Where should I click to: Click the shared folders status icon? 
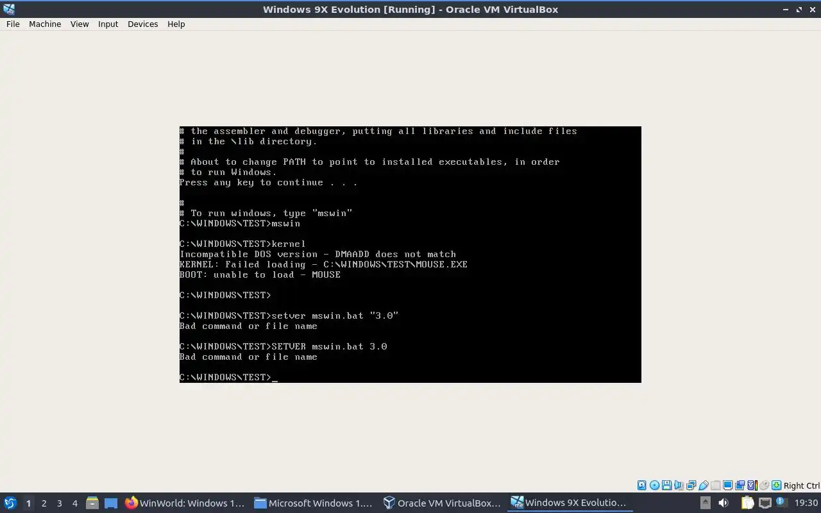[x=715, y=485]
